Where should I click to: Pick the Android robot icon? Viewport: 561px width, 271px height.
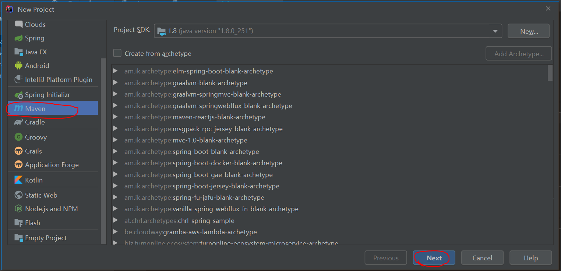(x=18, y=65)
